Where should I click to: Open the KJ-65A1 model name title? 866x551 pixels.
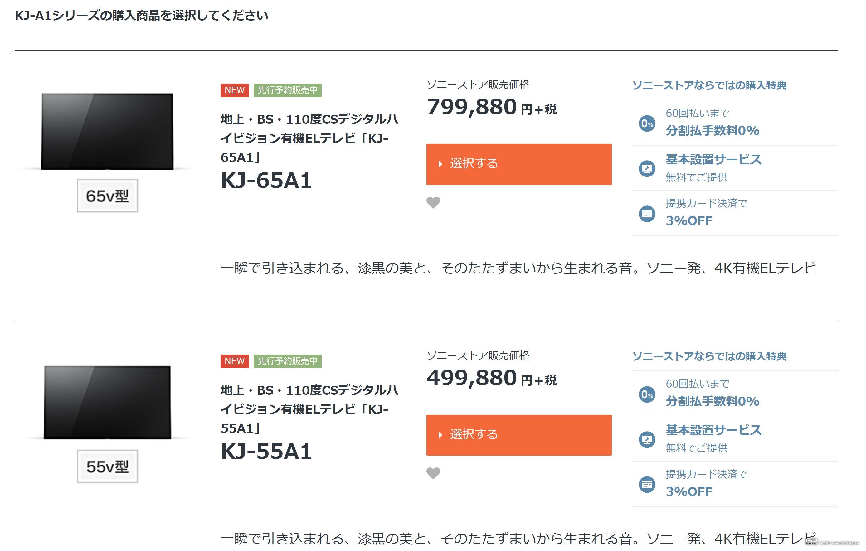coord(266,180)
